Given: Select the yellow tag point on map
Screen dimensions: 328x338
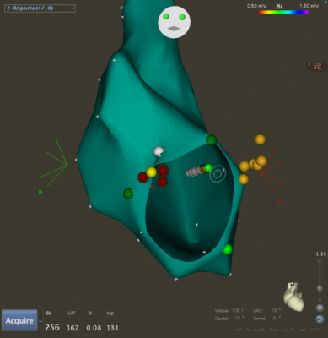Looking at the screenshot, I should tap(151, 172).
